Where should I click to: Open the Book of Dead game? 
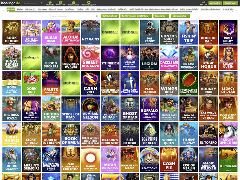[12, 32]
